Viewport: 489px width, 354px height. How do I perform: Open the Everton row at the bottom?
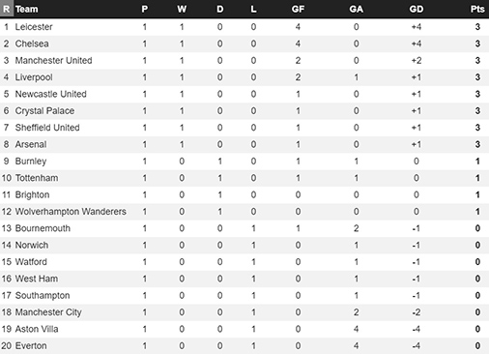244,345
